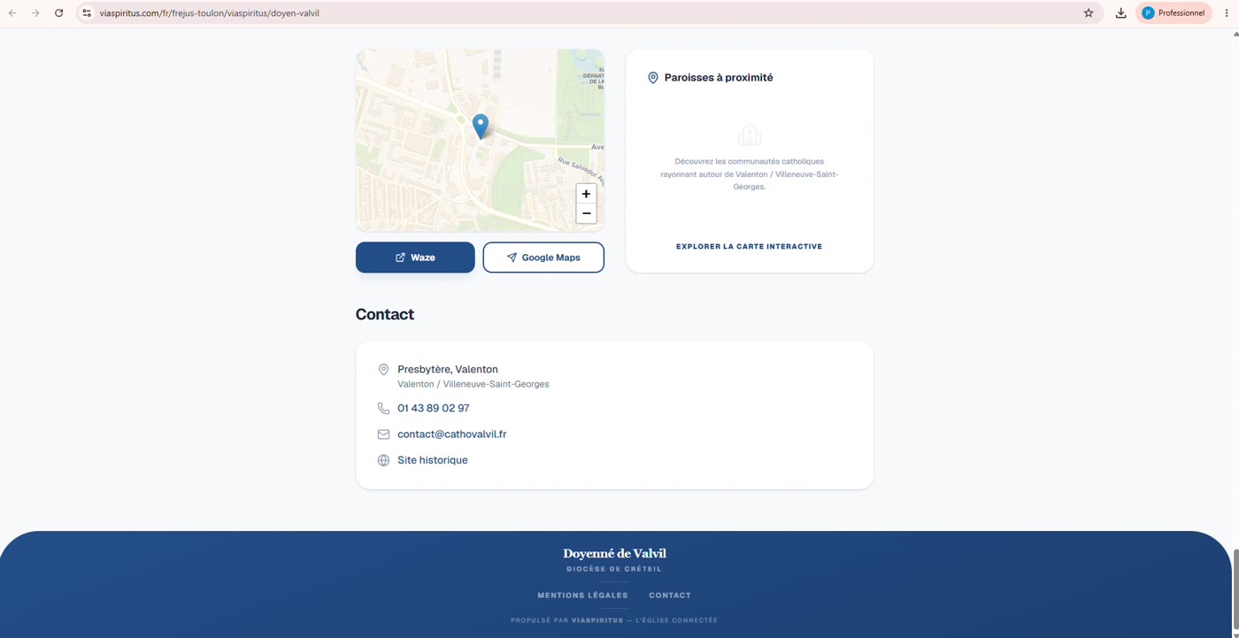The height and width of the screenshot is (638, 1239).
Task: Click the church icon in nearby parishes card
Action: pos(750,135)
